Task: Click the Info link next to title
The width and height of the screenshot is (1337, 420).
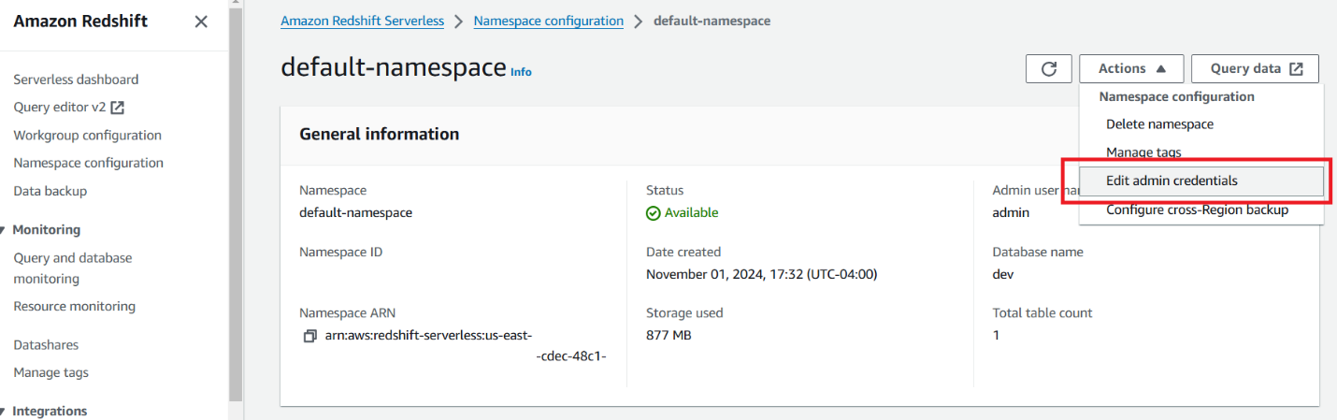Action: tap(521, 72)
